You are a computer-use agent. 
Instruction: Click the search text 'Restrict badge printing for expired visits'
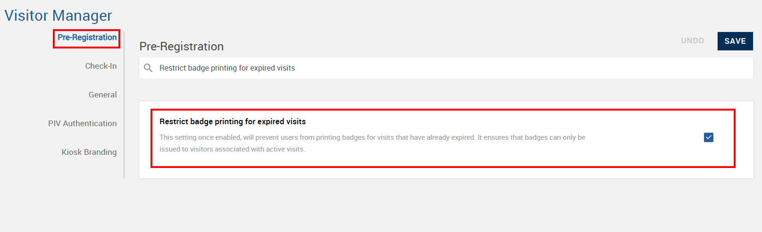point(227,68)
